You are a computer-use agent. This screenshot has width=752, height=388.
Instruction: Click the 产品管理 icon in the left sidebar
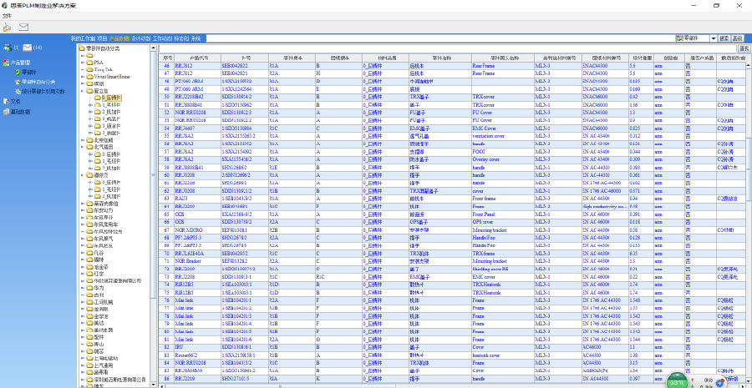click(x=6, y=63)
